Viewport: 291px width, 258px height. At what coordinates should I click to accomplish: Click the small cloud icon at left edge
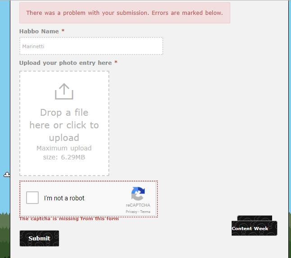7,175
